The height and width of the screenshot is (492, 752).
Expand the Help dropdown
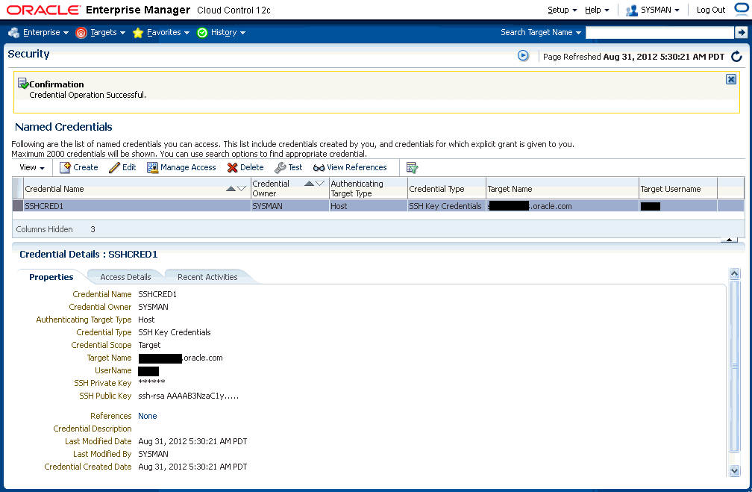pyautogui.click(x=597, y=10)
